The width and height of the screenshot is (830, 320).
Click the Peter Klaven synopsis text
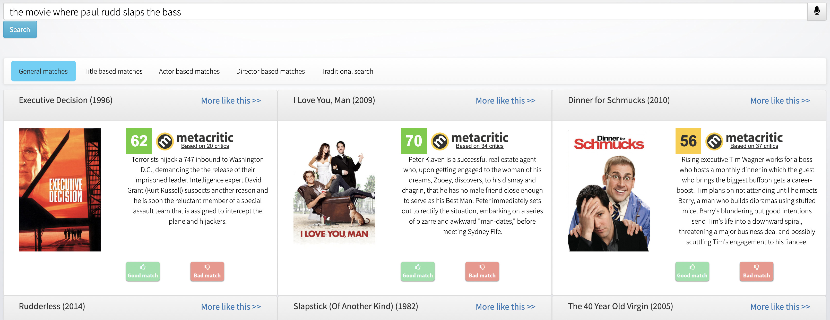(472, 195)
